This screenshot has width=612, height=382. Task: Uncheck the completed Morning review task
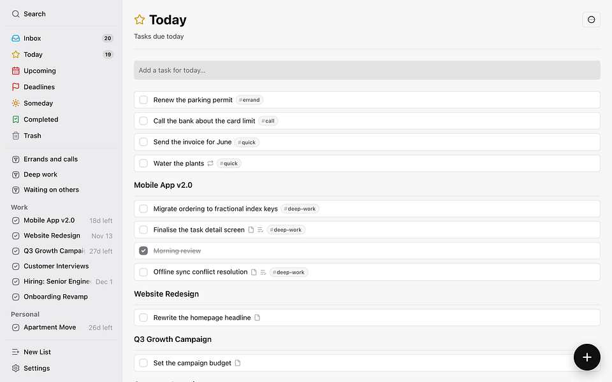[x=143, y=251]
